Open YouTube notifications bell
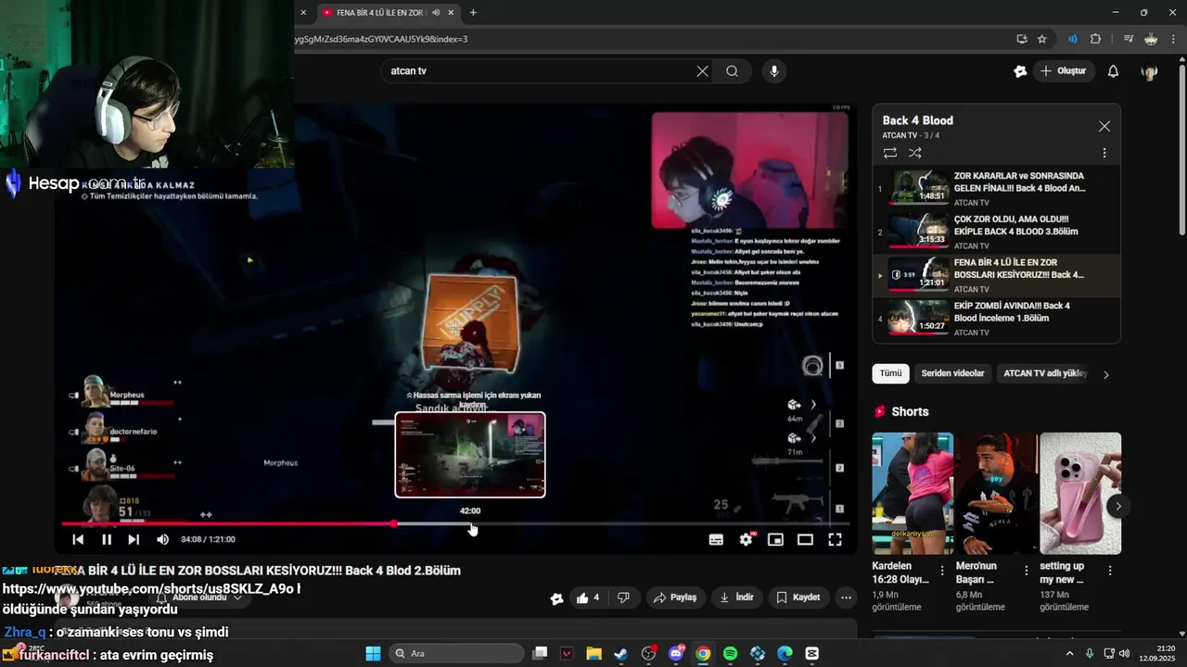The height and width of the screenshot is (667, 1187). (1114, 71)
